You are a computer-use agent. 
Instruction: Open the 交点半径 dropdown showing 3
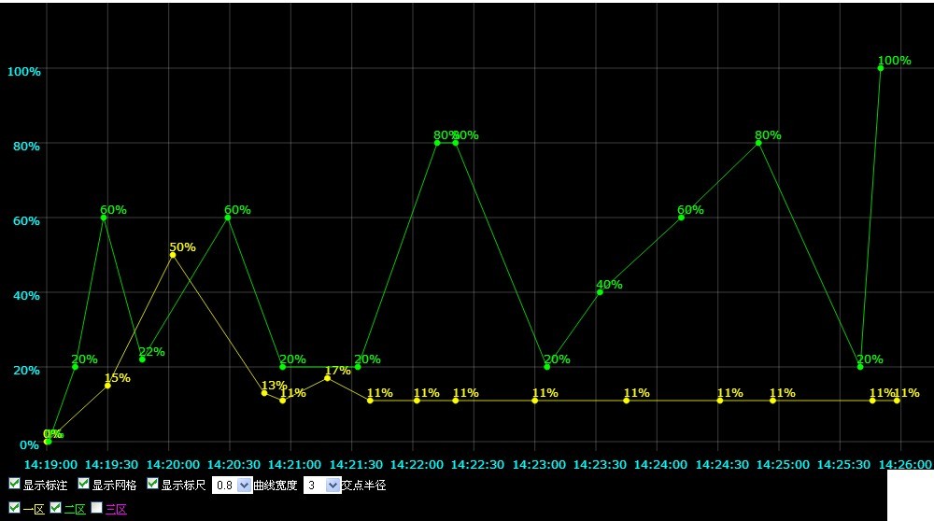click(x=321, y=486)
